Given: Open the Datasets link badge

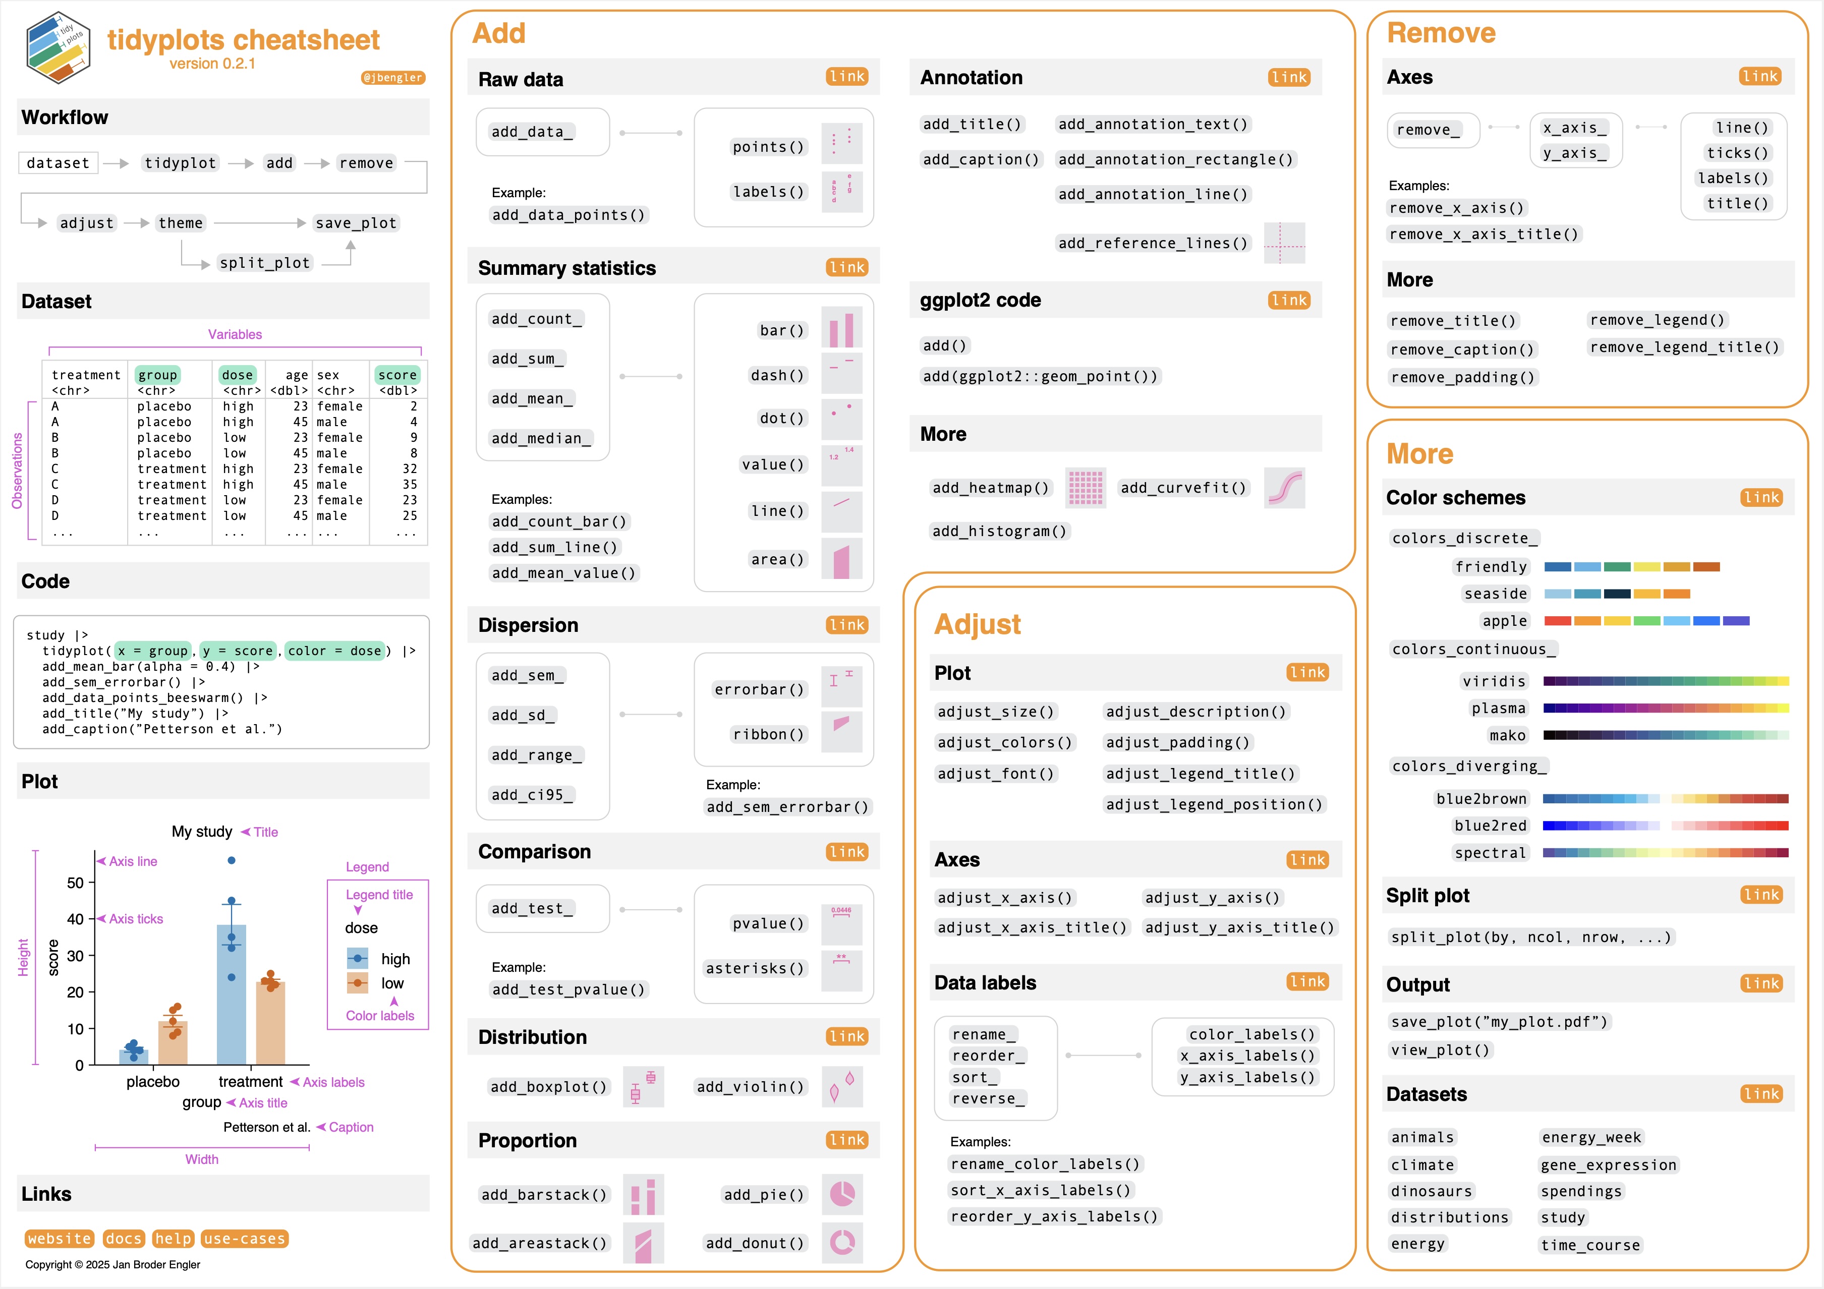Looking at the screenshot, I should [1761, 1094].
